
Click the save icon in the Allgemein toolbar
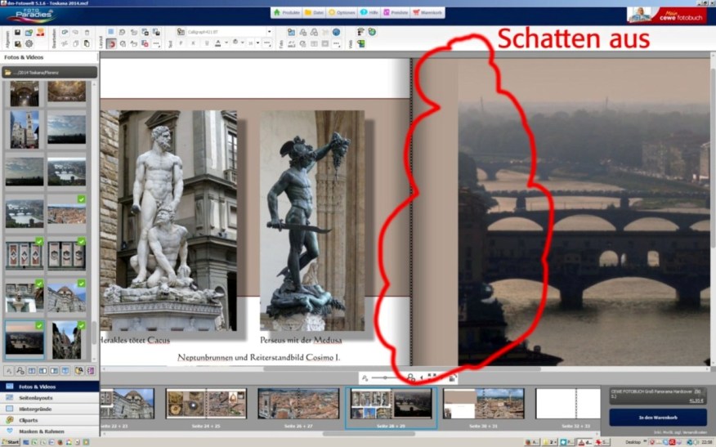(17, 33)
